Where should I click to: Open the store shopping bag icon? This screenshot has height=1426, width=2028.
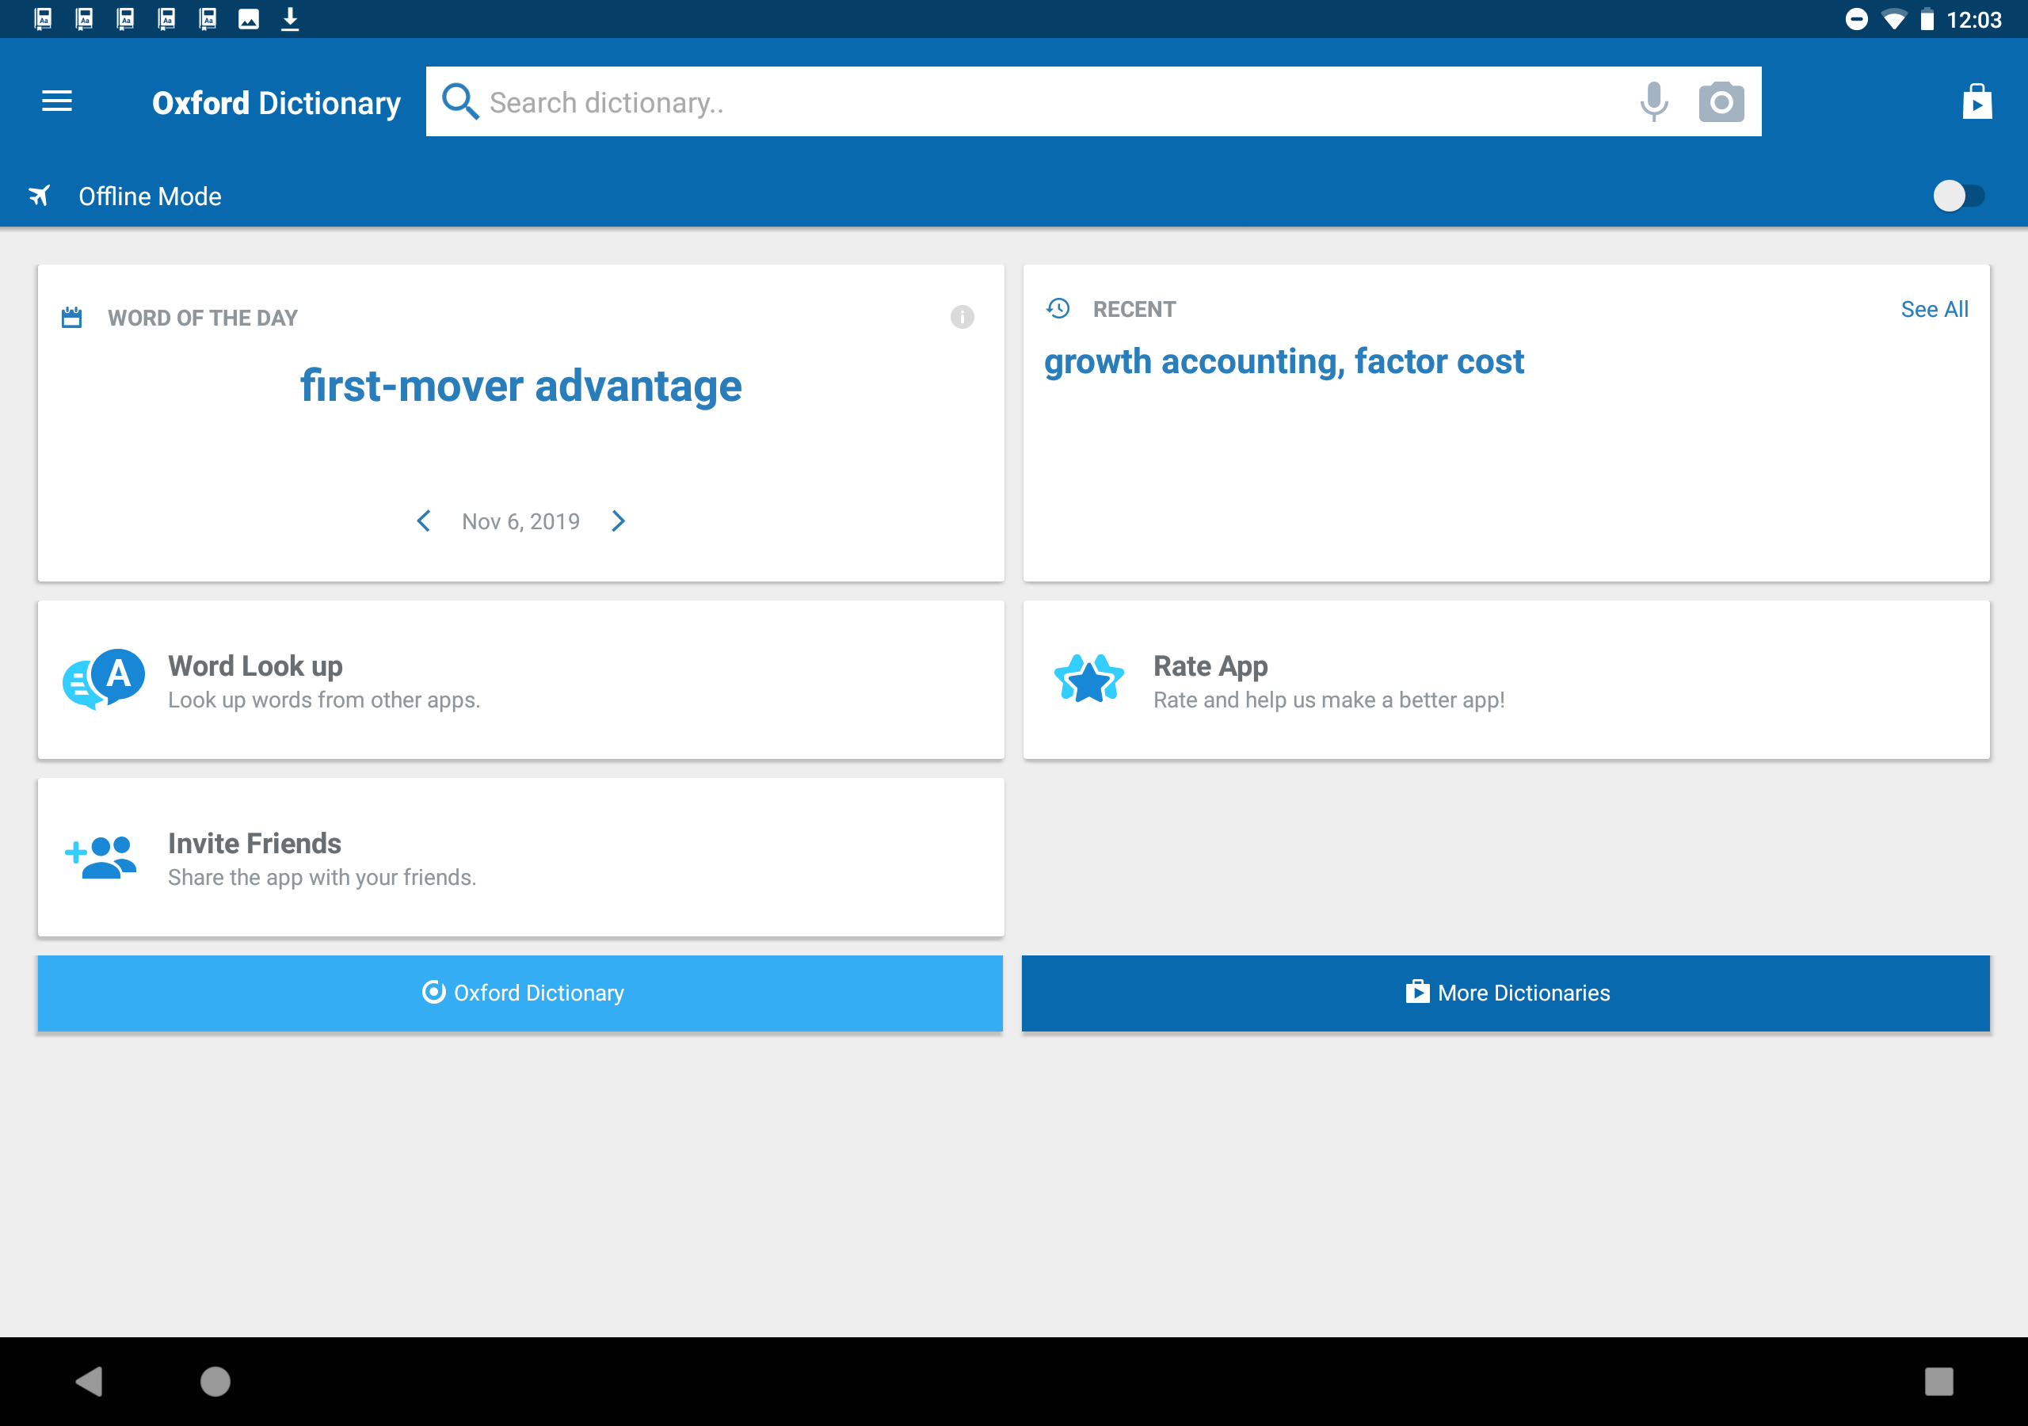(1977, 101)
